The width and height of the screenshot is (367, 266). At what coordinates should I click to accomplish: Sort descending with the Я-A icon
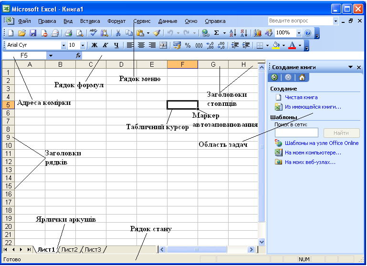pos(244,33)
